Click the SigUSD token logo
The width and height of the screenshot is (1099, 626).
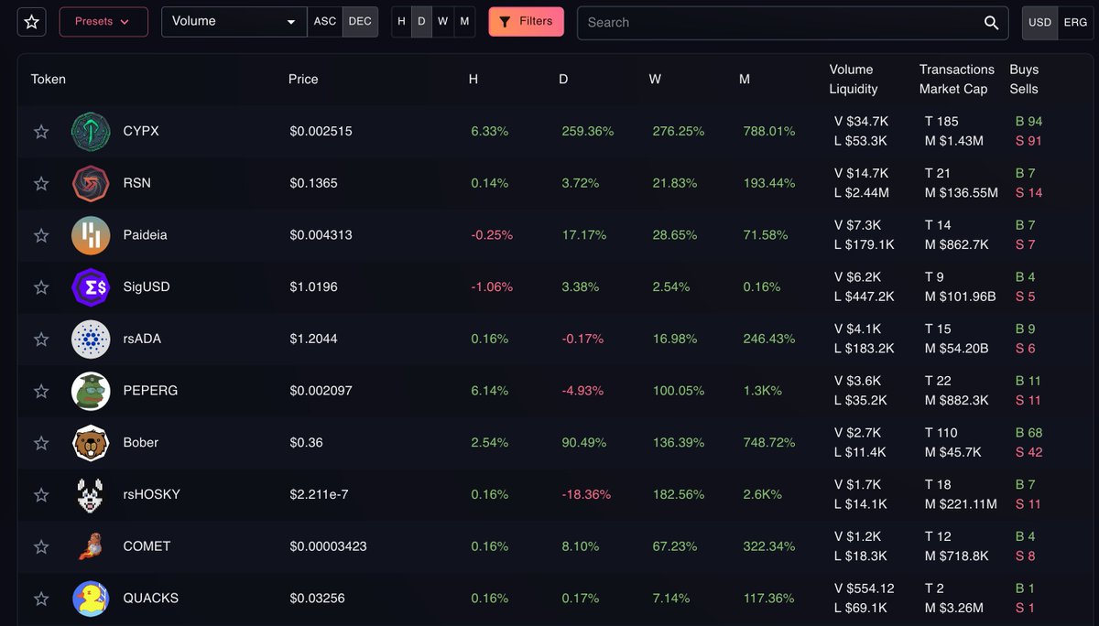[x=91, y=286]
